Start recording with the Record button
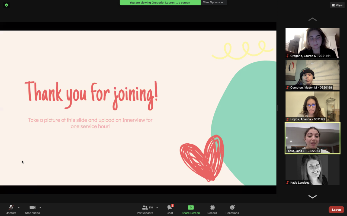Image resolution: width=347 pixels, height=216 pixels. click(212, 210)
